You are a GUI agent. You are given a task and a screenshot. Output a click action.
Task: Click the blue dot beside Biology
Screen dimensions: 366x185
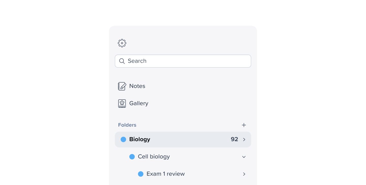[x=123, y=139]
